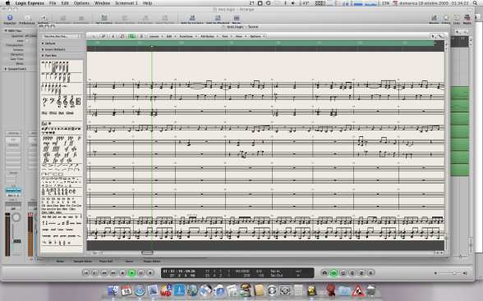This screenshot has width=483, height=301.
Task: Go to beginning with first transport button
Action: click(86, 273)
